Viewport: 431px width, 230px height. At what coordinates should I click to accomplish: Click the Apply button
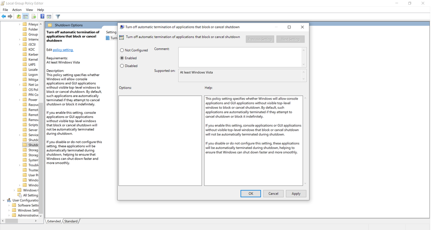point(296,193)
